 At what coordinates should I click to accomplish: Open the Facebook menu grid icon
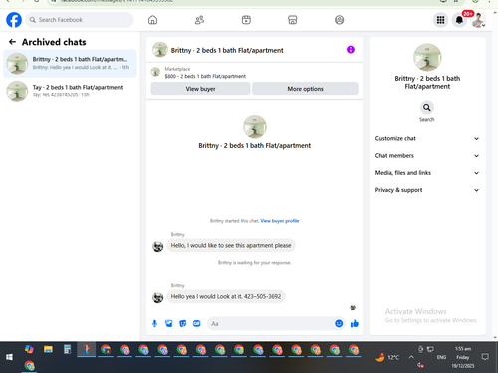tap(440, 20)
